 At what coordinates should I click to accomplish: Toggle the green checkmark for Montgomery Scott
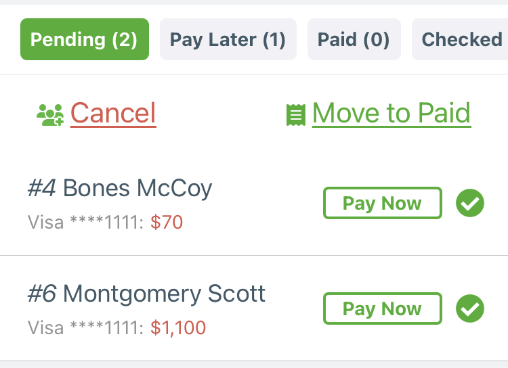coord(470,308)
